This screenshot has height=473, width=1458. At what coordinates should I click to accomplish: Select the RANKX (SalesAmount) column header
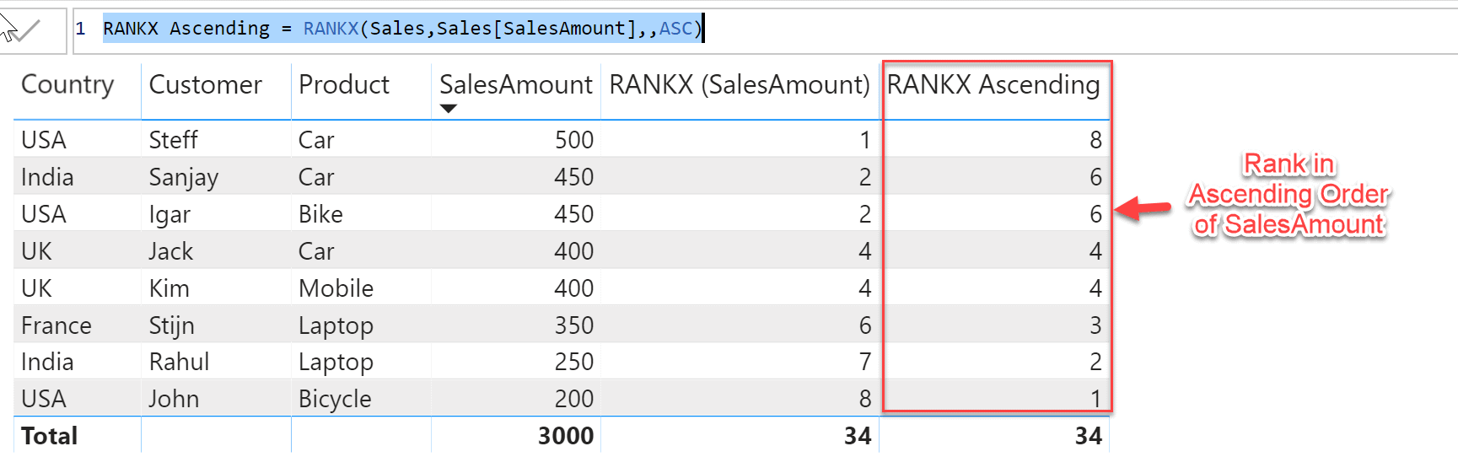click(x=739, y=84)
